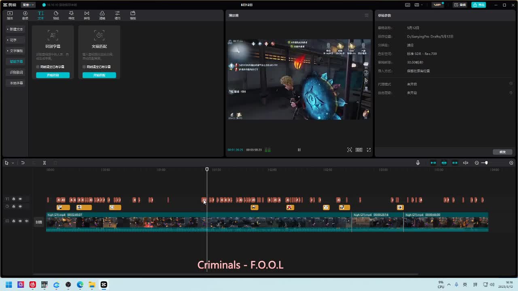Open the 转场 transitions tab
The height and width of the screenshot is (291, 518).
coord(87,15)
